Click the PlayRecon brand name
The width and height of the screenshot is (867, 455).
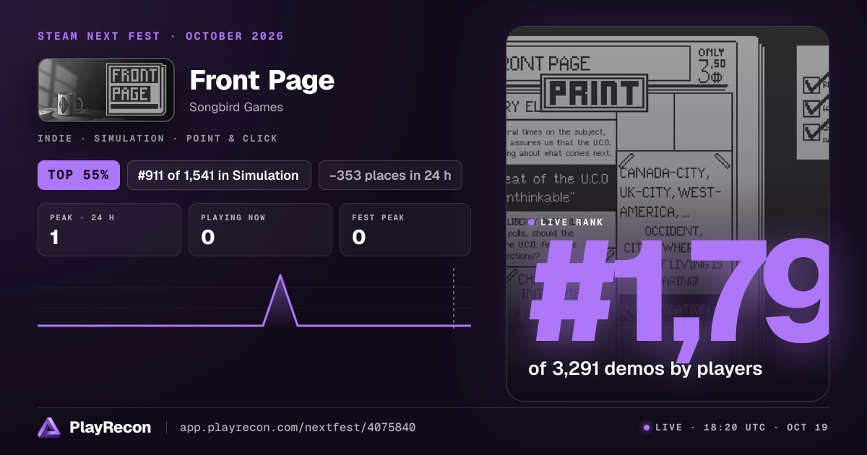click(110, 428)
